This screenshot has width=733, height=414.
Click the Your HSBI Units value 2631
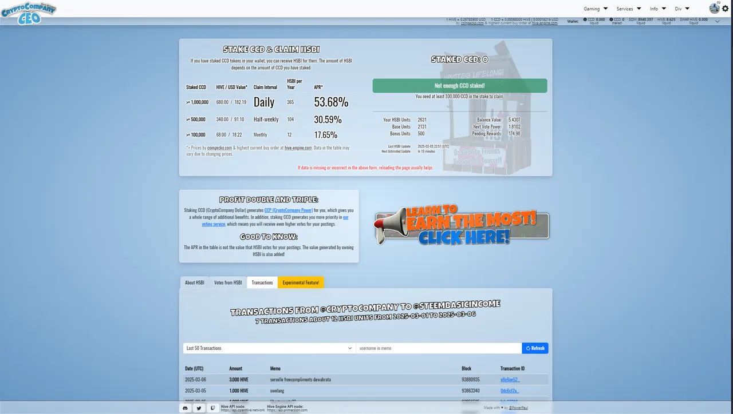pos(422,120)
